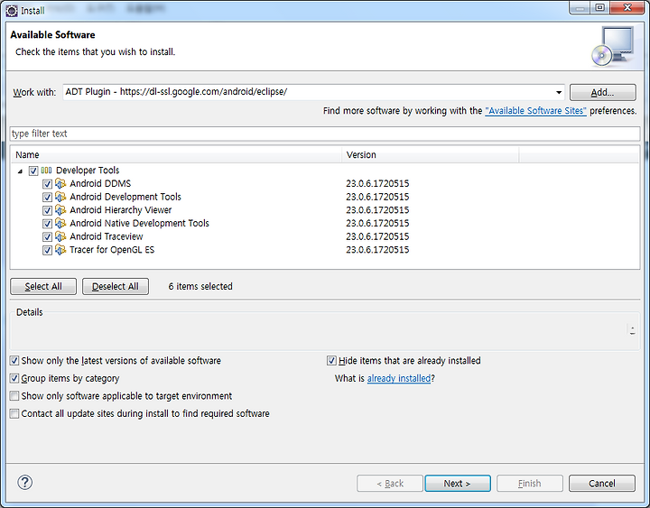Viewport: 650px width, 508px height.
Task: Toggle Show only the latest versions checkbox
Action: click(14, 361)
